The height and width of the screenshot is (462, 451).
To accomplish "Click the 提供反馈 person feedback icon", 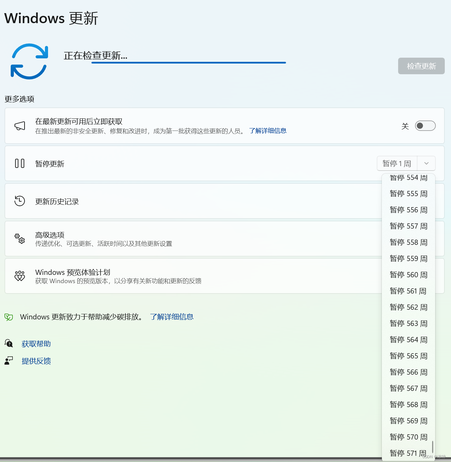I will pyautogui.click(x=9, y=361).
